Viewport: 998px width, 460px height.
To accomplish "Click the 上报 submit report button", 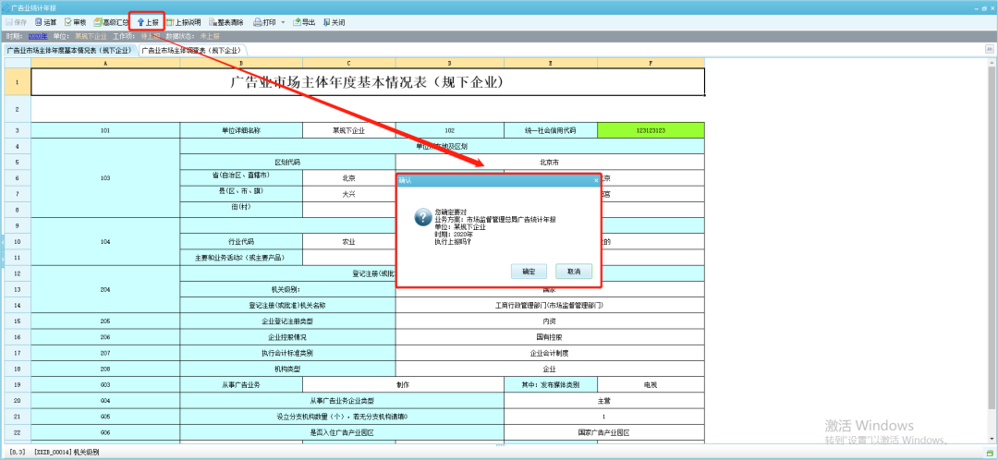I will coord(148,22).
